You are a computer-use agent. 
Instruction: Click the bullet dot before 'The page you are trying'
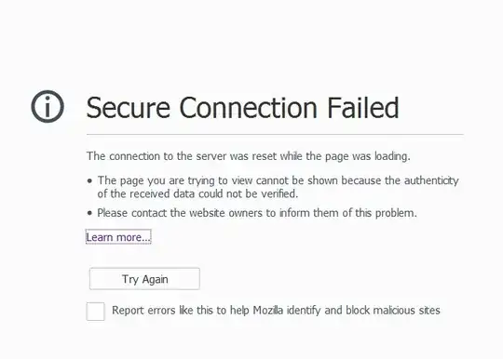(x=89, y=181)
